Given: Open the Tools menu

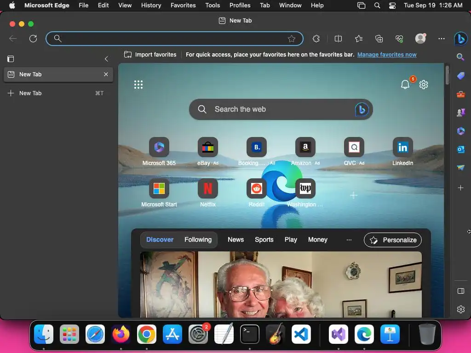Looking at the screenshot, I should [x=213, y=5].
